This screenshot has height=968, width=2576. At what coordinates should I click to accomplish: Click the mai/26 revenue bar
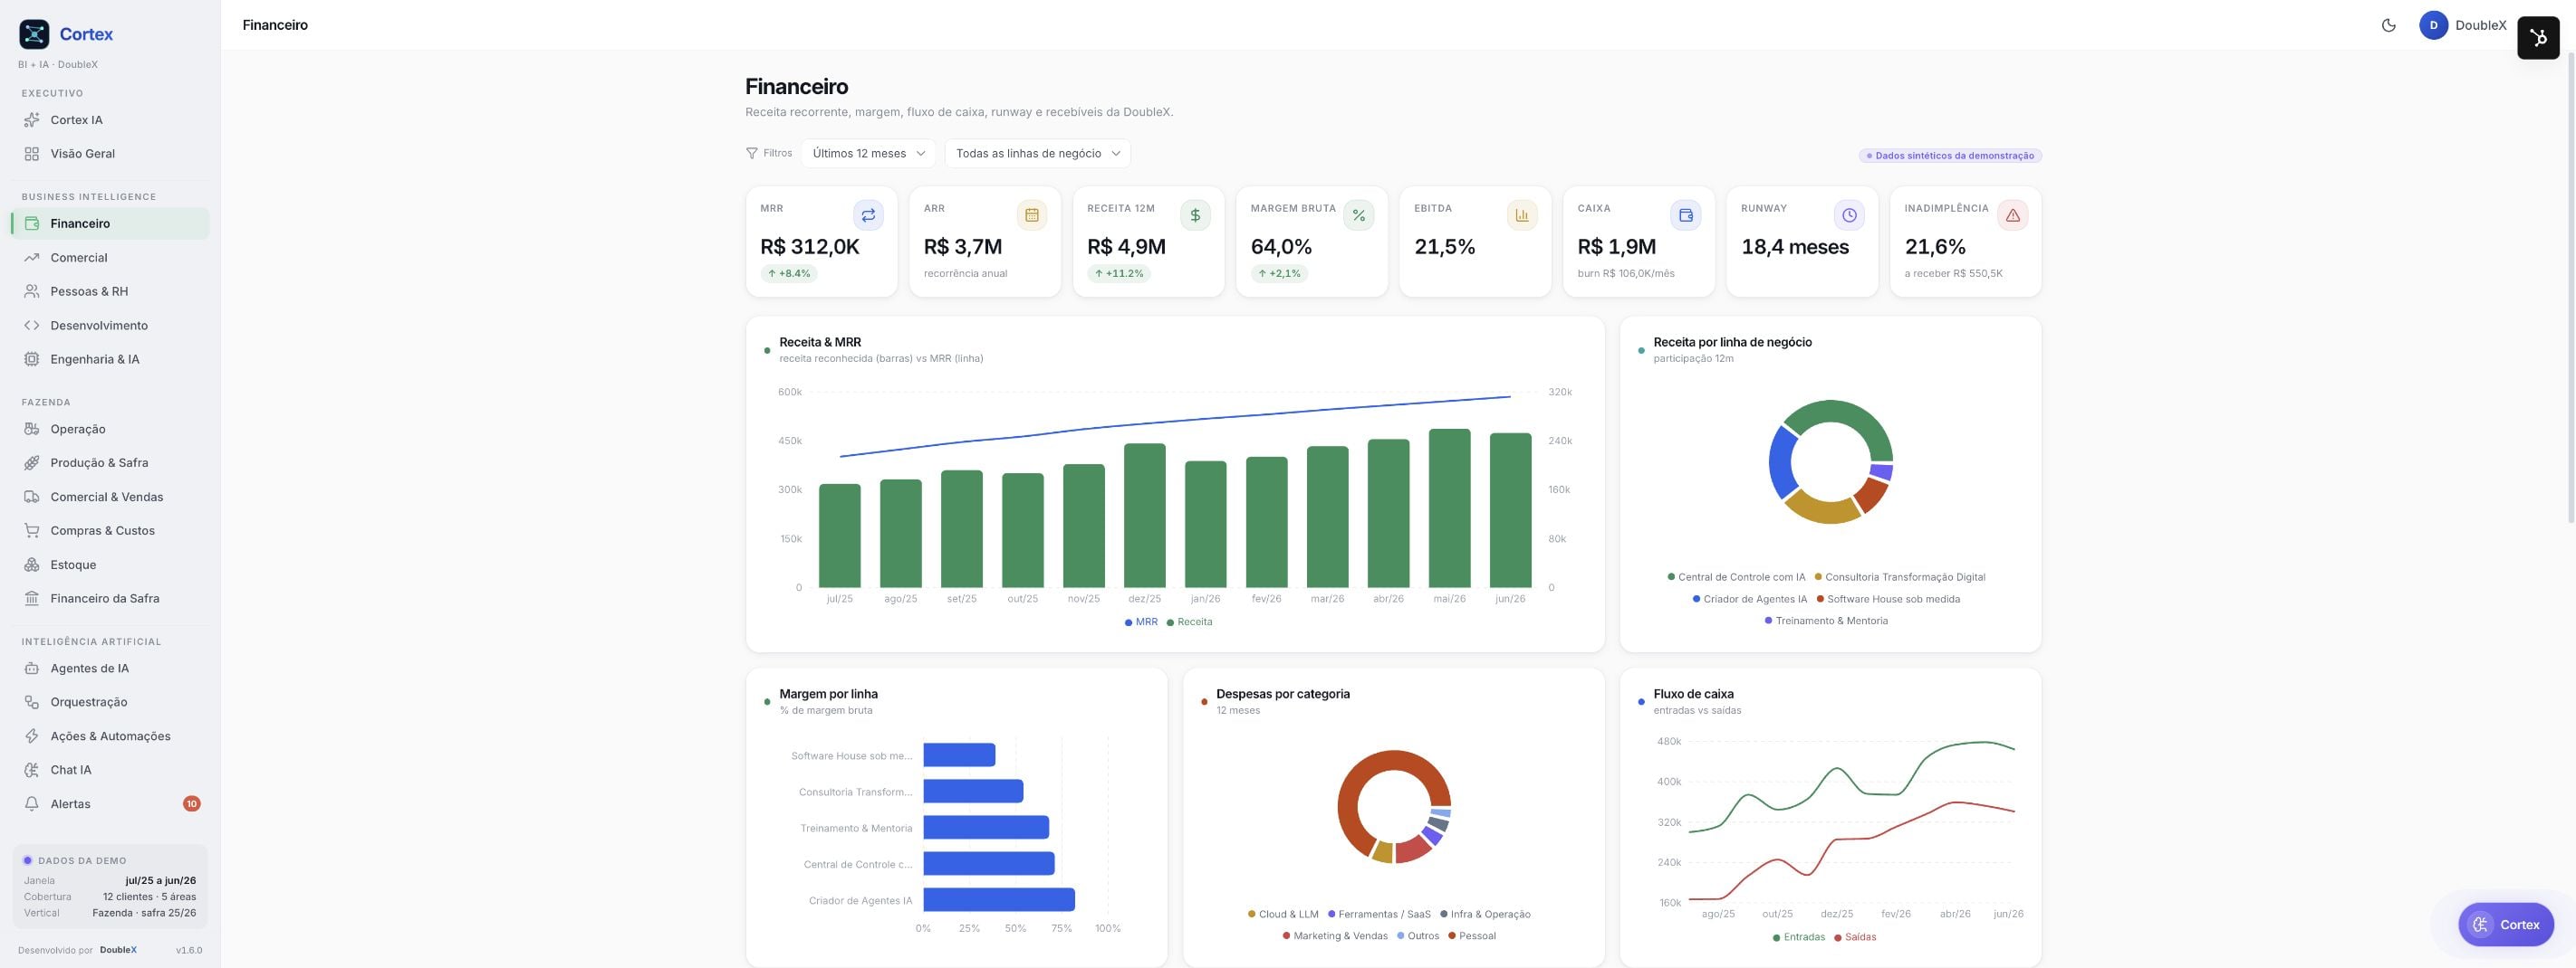coord(1449,508)
